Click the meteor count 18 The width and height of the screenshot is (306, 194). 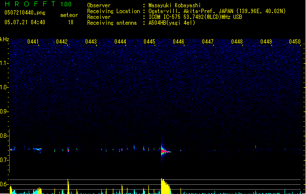[71, 22]
